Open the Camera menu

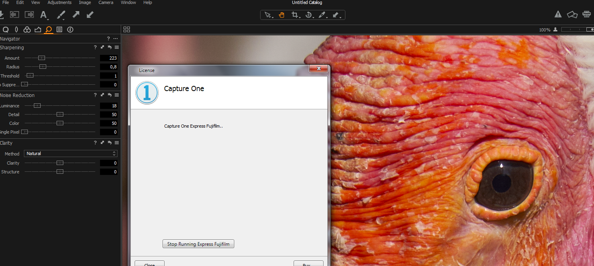click(106, 2)
